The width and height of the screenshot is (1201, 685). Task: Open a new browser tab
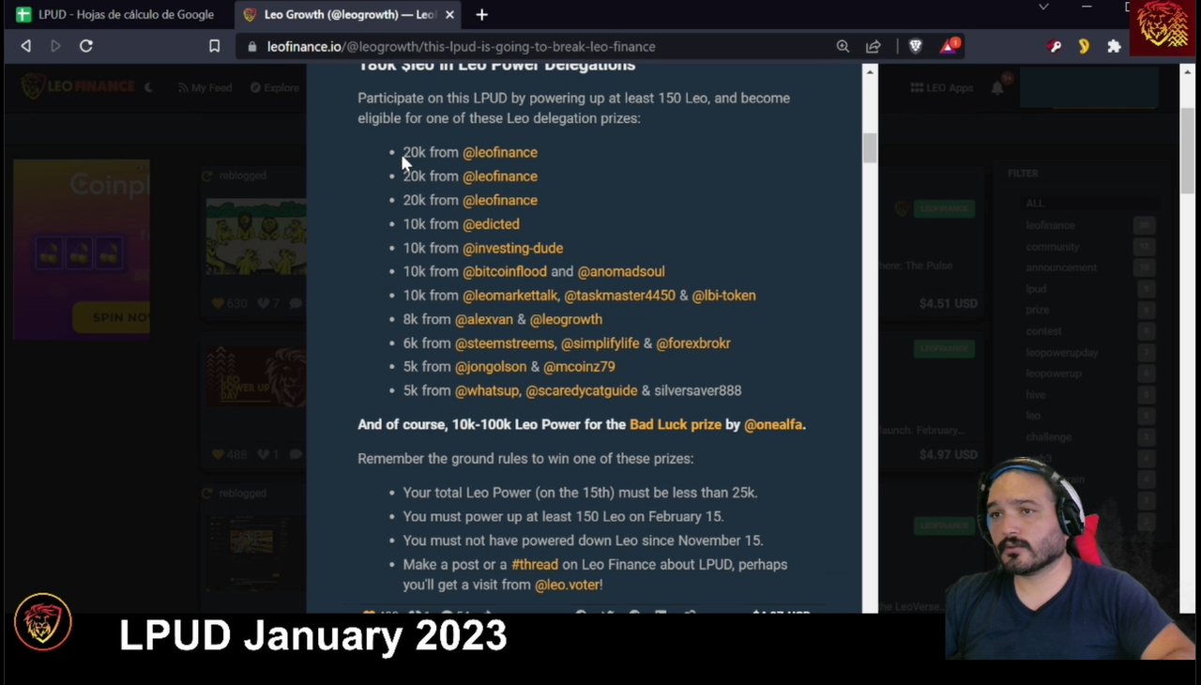pos(481,14)
